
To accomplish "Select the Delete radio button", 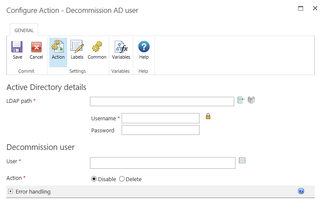I will click(x=122, y=179).
